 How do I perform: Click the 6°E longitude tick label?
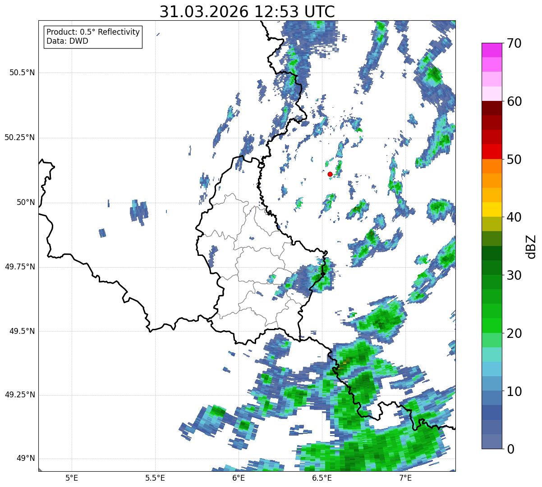238,478
